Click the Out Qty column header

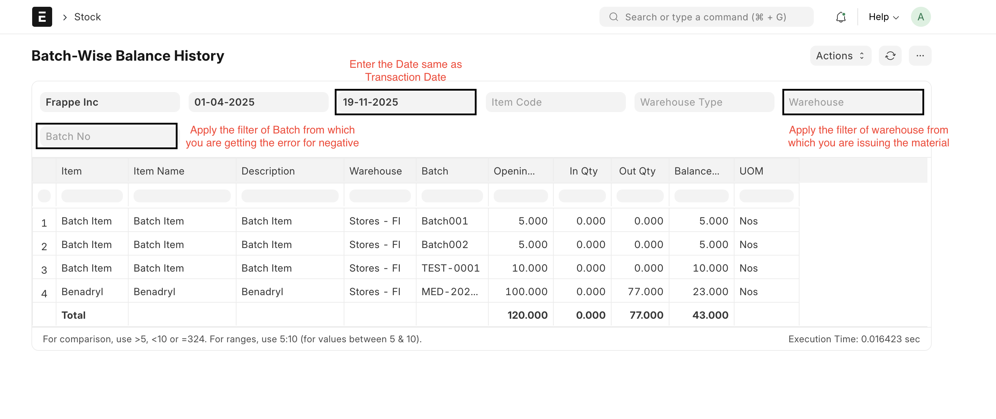(x=637, y=171)
